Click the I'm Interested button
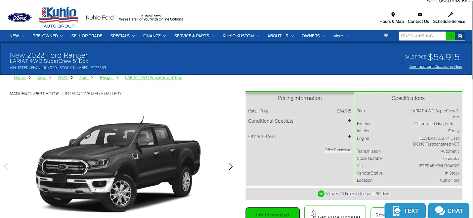473x218 pixels. [273, 213]
